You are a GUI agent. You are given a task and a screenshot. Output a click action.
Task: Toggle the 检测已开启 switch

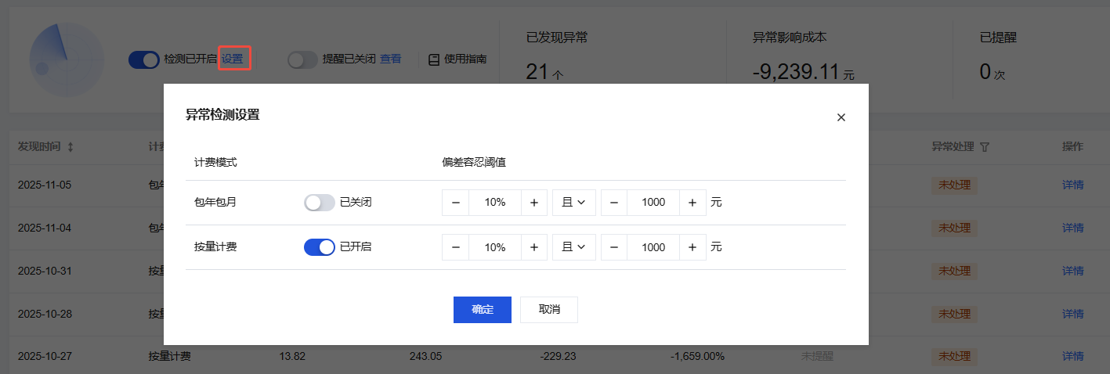point(143,59)
